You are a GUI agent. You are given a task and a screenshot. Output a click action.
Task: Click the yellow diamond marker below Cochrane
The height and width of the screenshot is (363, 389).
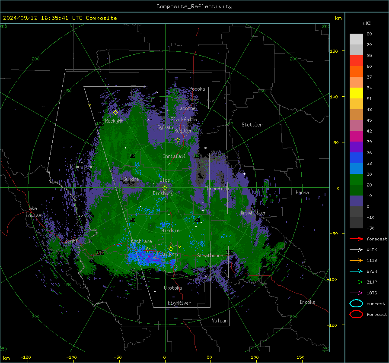click(148, 249)
